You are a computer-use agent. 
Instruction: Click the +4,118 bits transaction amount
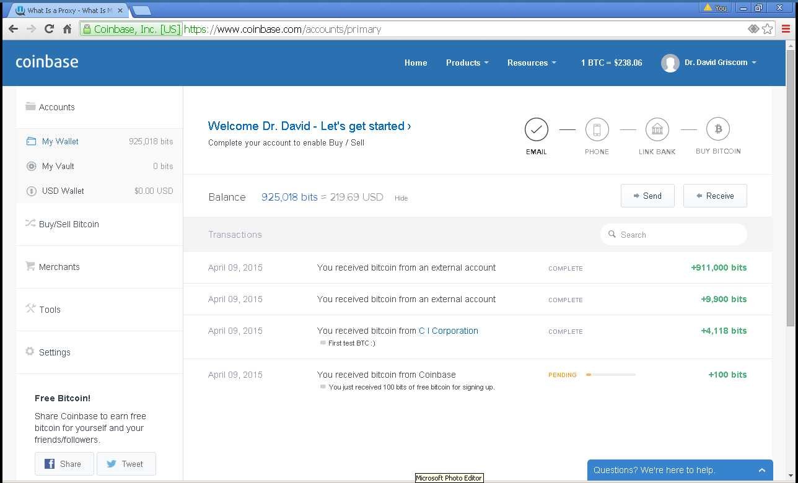click(724, 331)
